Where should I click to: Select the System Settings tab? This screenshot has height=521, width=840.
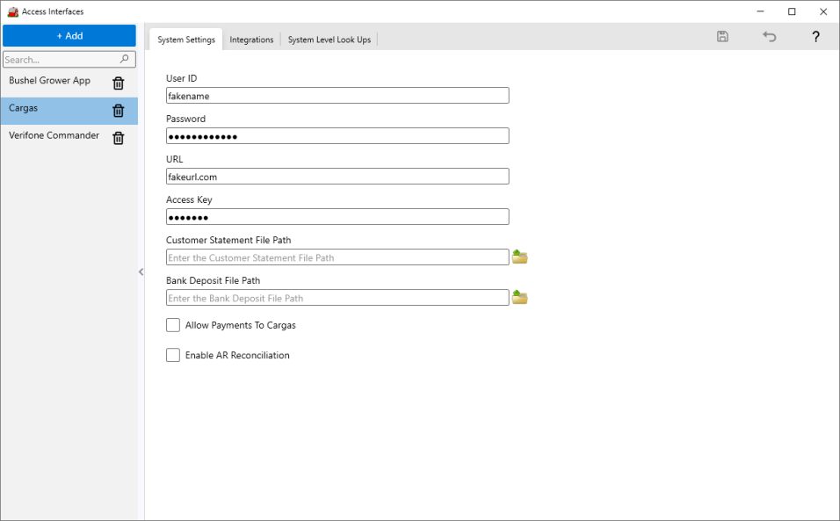(x=186, y=40)
